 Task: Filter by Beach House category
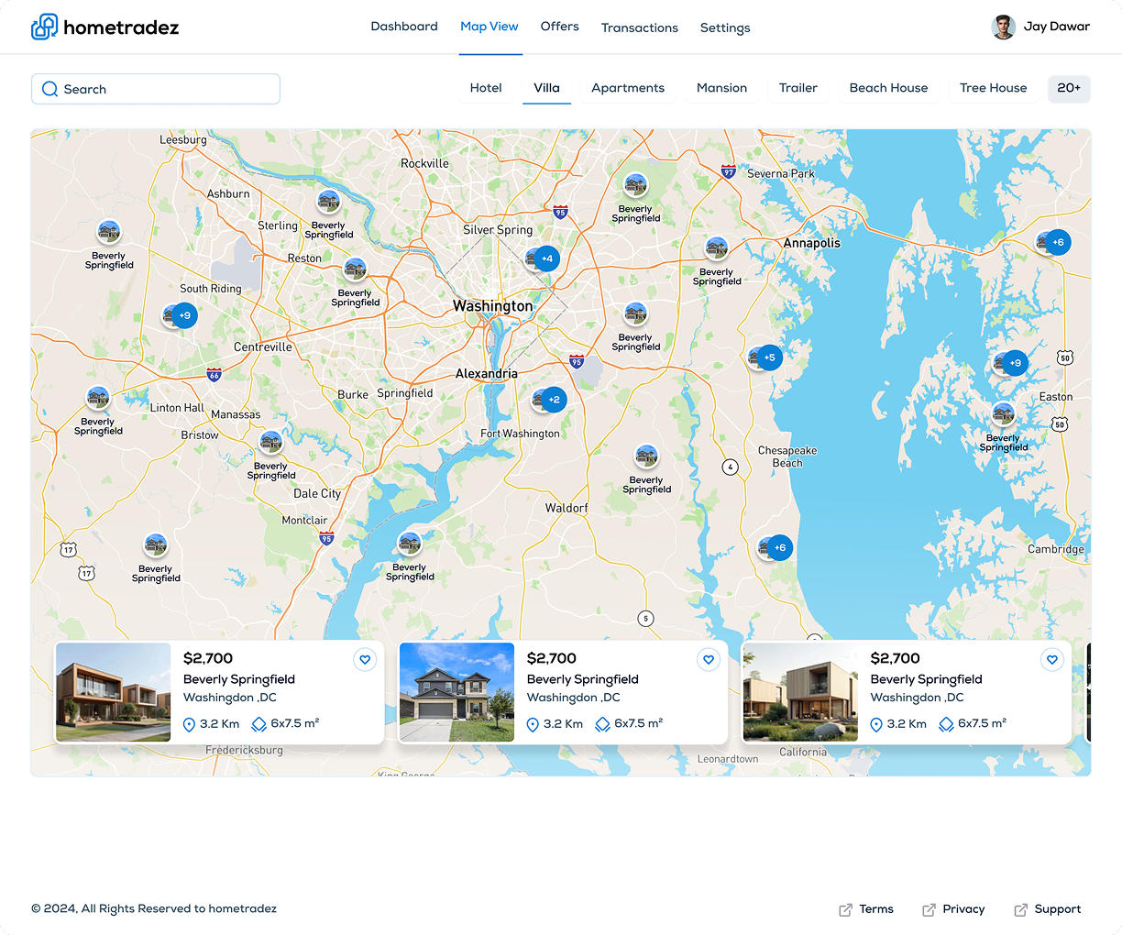point(888,88)
